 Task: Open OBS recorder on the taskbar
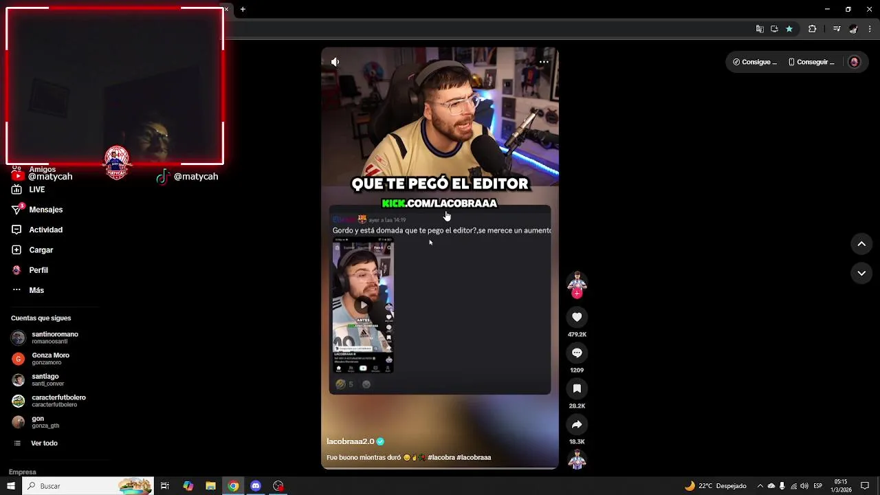[278, 486]
